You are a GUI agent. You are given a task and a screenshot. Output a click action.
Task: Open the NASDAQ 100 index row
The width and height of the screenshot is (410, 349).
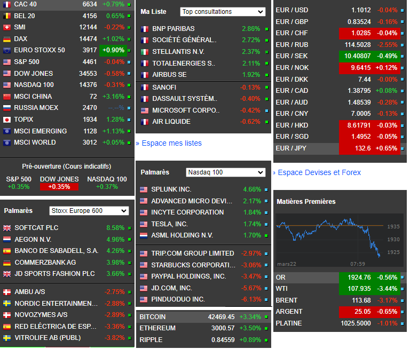(67, 85)
